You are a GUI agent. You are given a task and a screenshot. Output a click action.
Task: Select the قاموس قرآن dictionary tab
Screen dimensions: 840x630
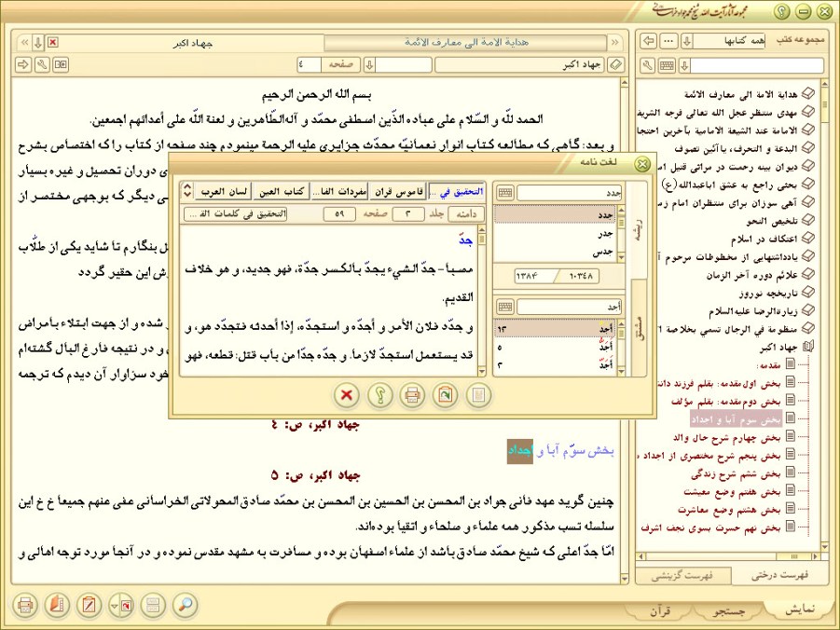(x=398, y=191)
